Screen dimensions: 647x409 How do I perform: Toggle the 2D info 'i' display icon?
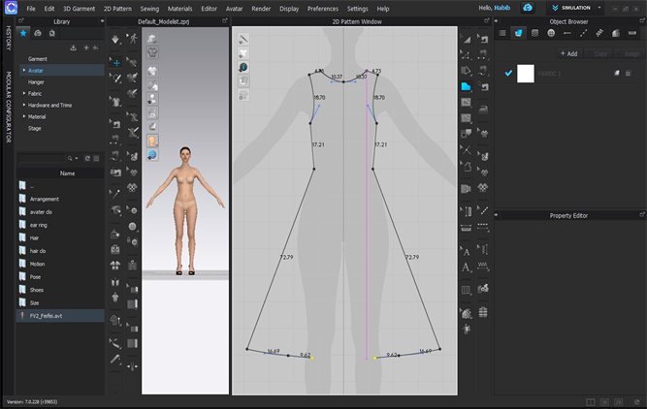pyautogui.click(x=243, y=67)
